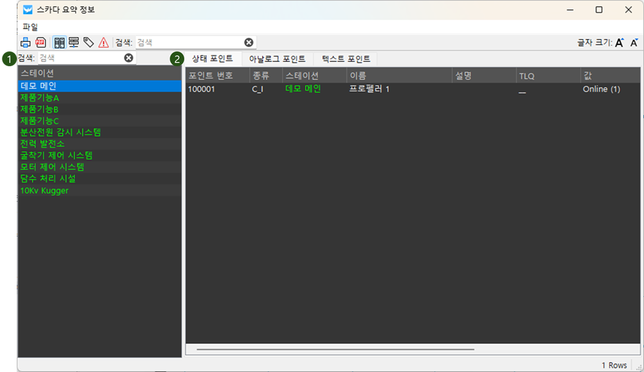Click the red warning triangle alarm icon
The height and width of the screenshot is (372, 644).
coord(103,42)
